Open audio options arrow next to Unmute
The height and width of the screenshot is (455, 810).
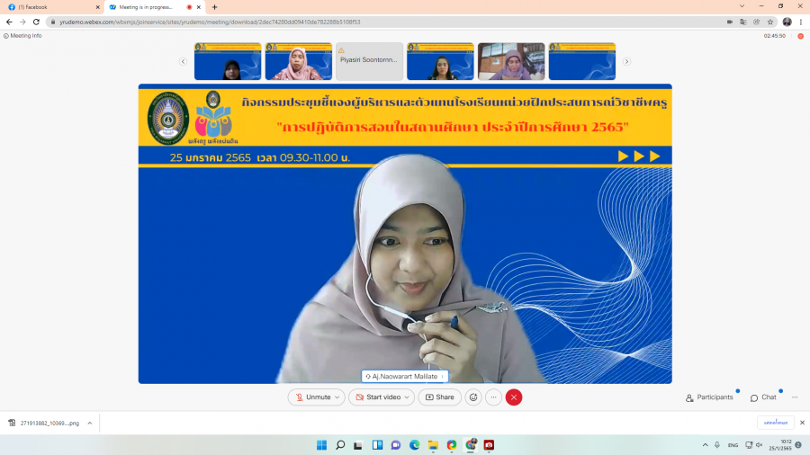[x=337, y=397]
